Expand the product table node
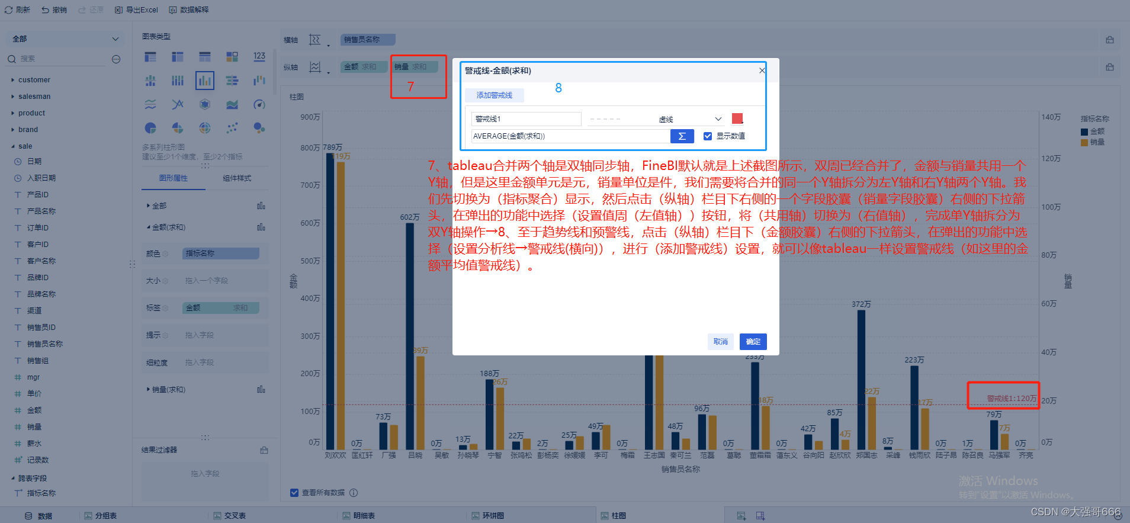This screenshot has height=523, width=1130. pyautogui.click(x=13, y=113)
